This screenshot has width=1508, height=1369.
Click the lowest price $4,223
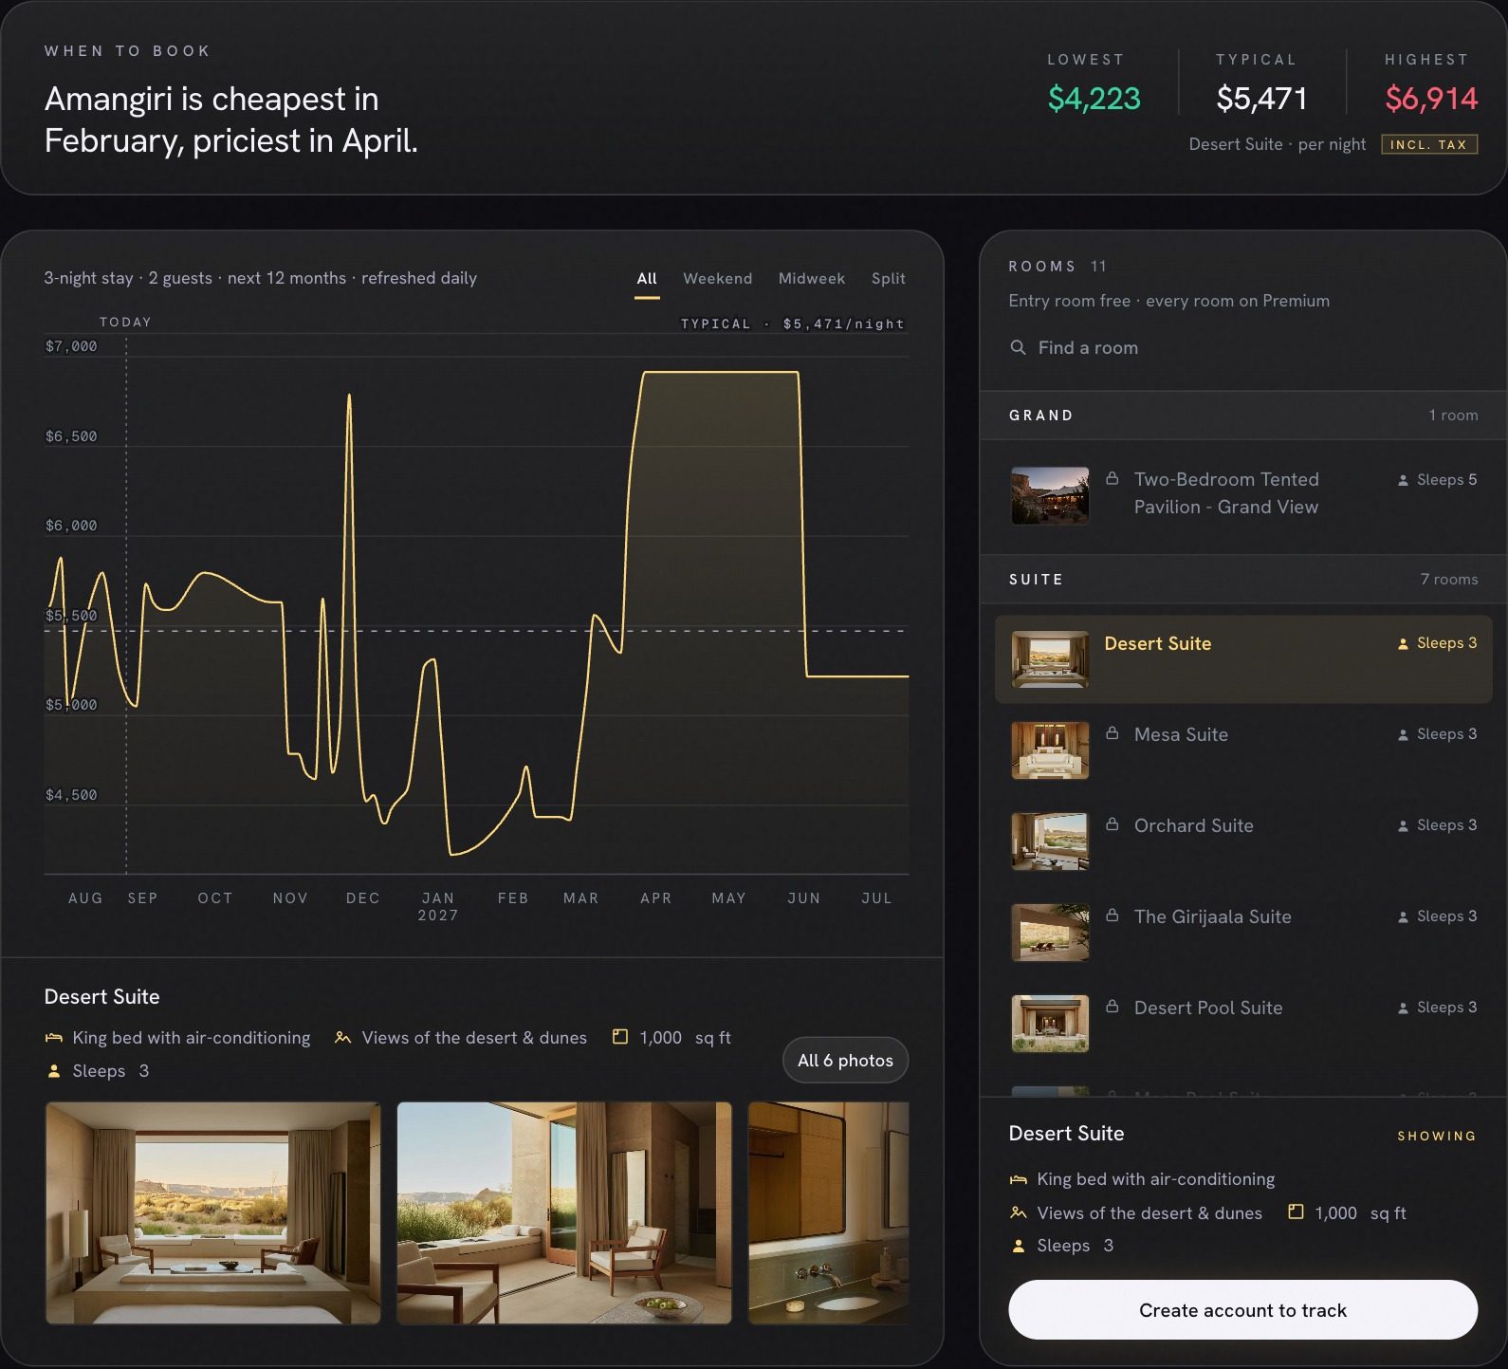(1094, 98)
